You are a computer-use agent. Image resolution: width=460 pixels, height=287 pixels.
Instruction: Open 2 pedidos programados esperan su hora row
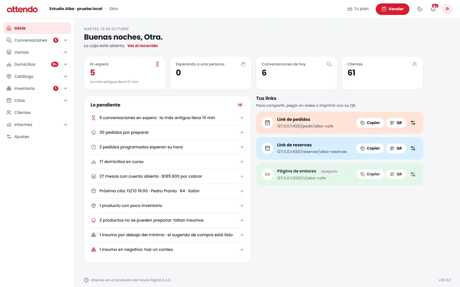[x=167, y=147]
